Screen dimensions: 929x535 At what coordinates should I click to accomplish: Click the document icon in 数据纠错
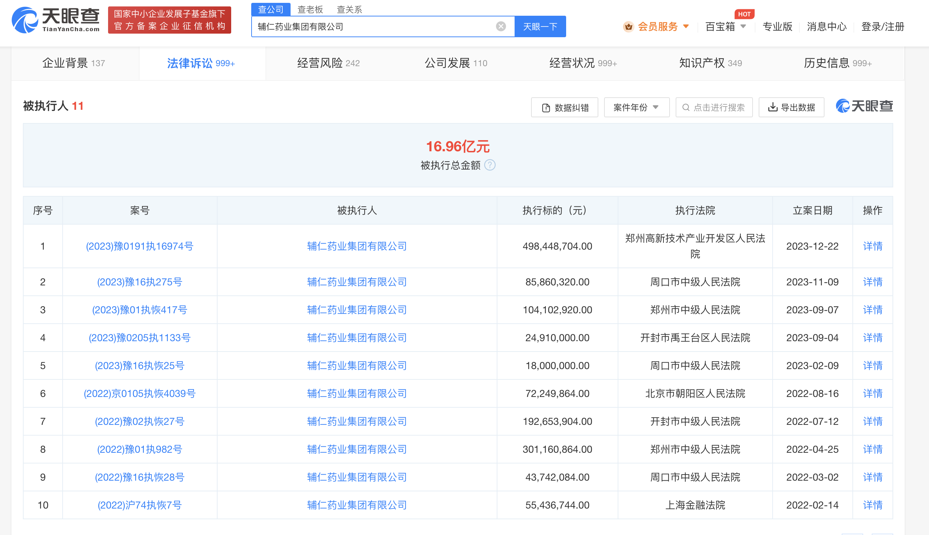coord(546,108)
